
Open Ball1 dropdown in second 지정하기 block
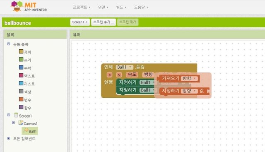(x=147, y=90)
